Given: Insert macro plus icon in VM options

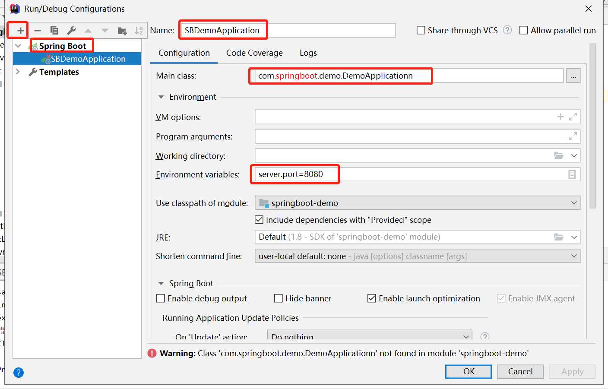Looking at the screenshot, I should pyautogui.click(x=560, y=117).
